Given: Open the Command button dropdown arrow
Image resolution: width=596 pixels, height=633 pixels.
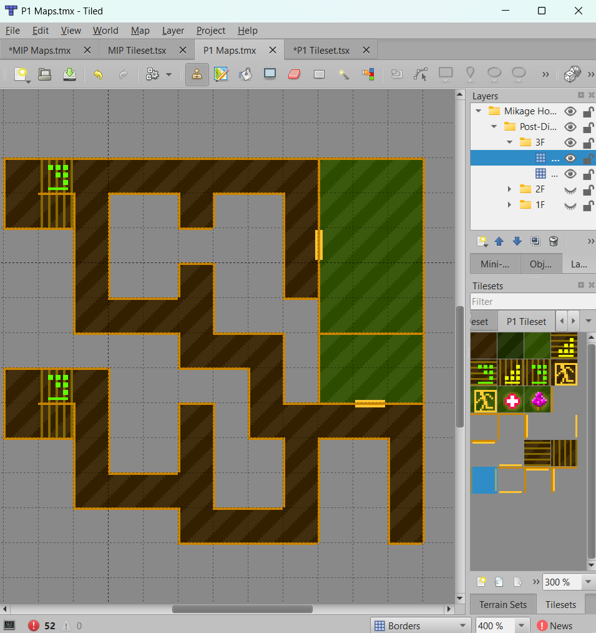Looking at the screenshot, I should (x=169, y=75).
